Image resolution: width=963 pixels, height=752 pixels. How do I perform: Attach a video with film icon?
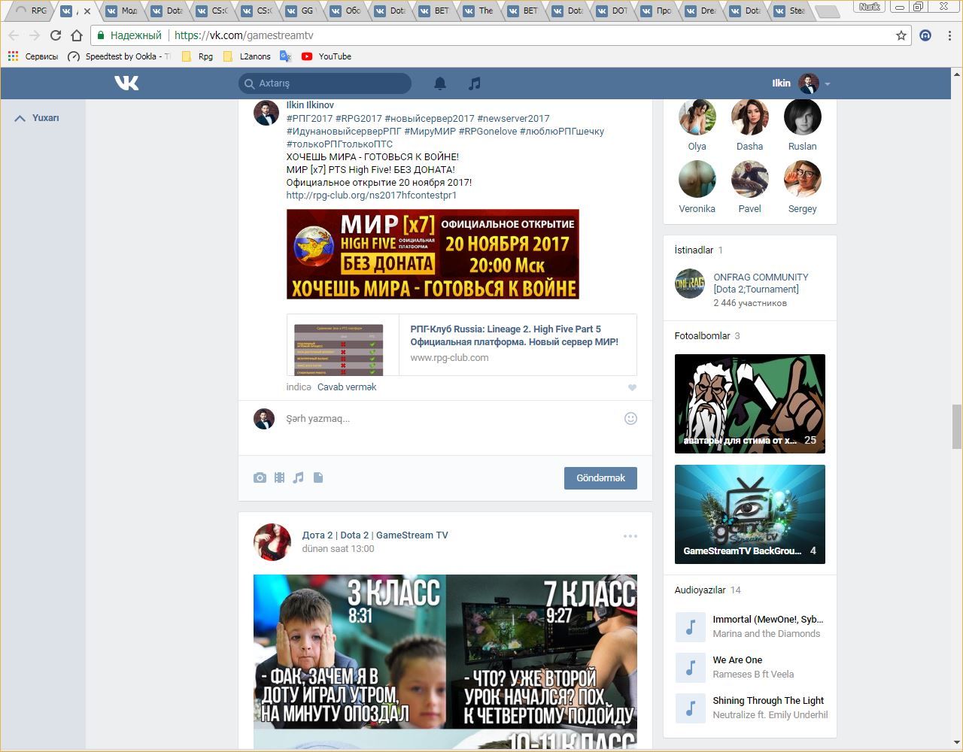point(279,478)
